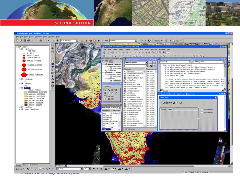Open the map scale dropdown
Viewport: 240px width, 180px height.
point(77,40)
